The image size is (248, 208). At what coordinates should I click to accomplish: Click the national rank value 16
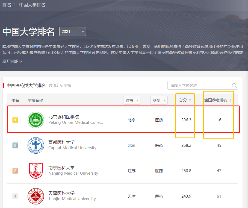219,120
